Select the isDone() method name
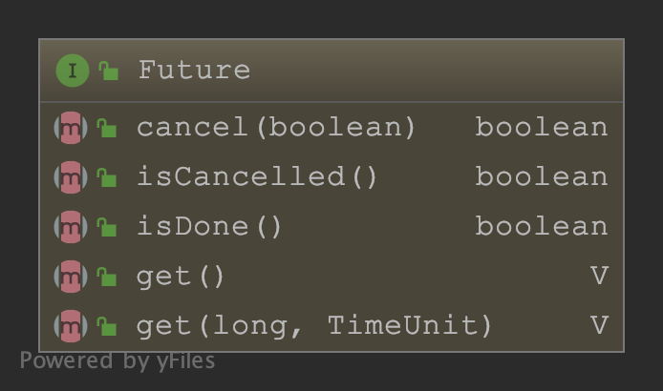 coord(209,227)
